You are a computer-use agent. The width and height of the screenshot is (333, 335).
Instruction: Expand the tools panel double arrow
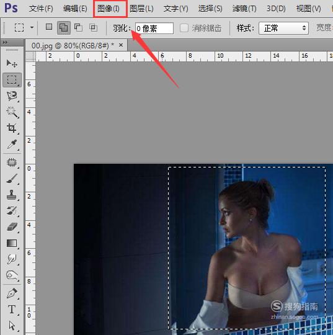[x=5, y=43]
